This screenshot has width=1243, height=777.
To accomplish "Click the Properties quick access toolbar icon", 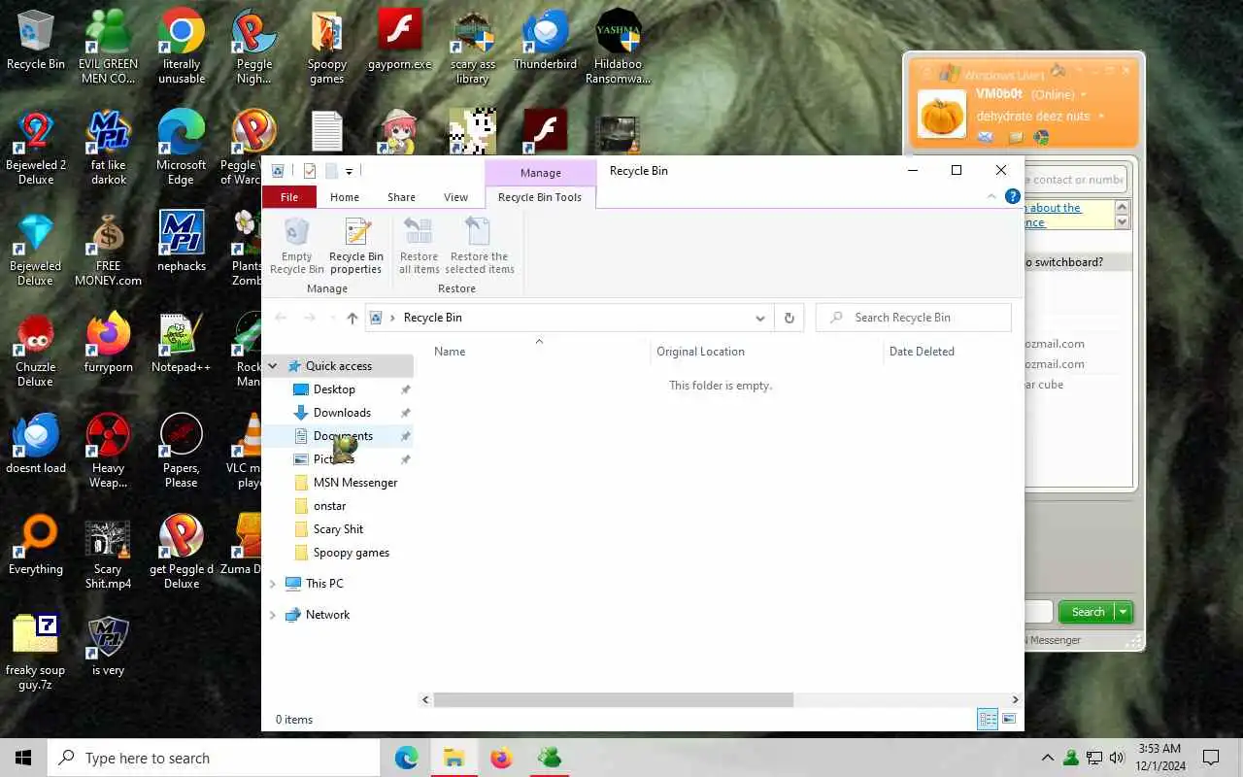I will (x=310, y=171).
